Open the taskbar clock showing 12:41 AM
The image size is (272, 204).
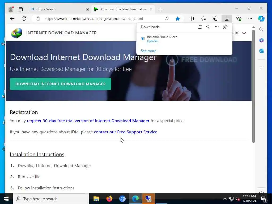(249, 199)
